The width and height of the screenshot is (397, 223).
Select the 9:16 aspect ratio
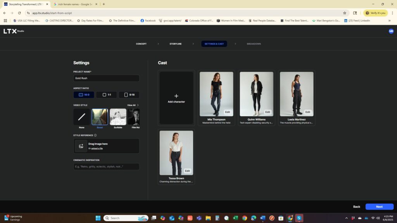[x=129, y=95]
